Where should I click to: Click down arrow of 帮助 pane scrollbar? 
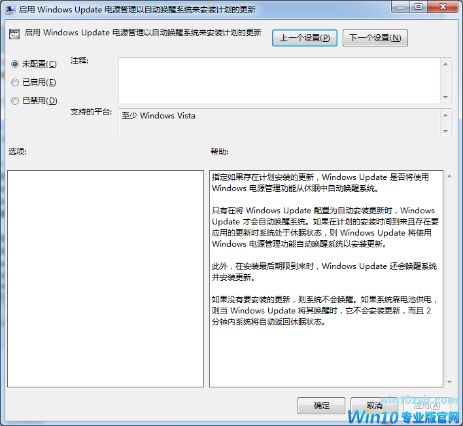[449, 382]
